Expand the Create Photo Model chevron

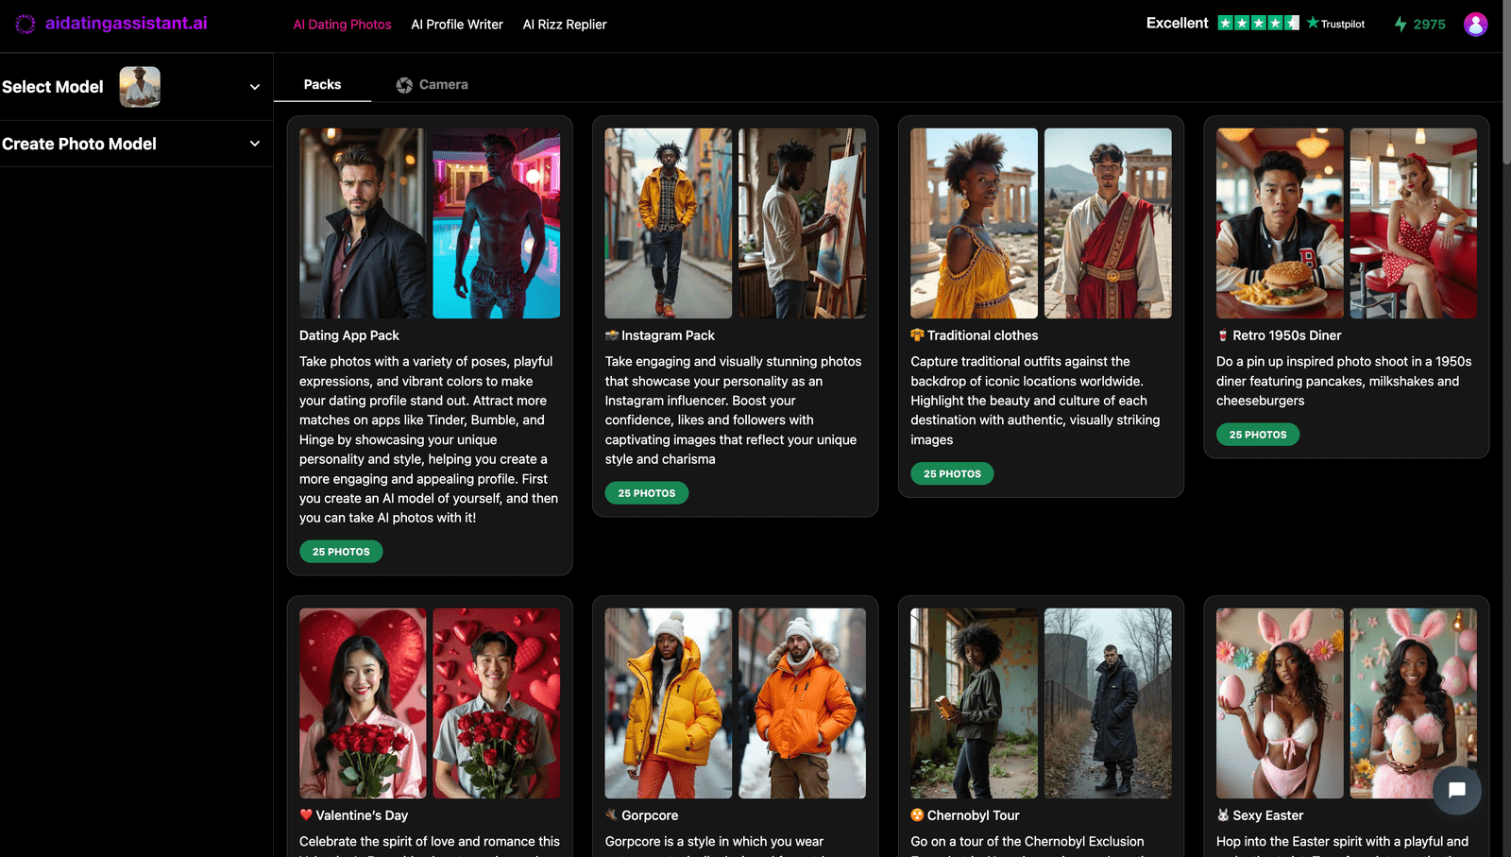[254, 144]
